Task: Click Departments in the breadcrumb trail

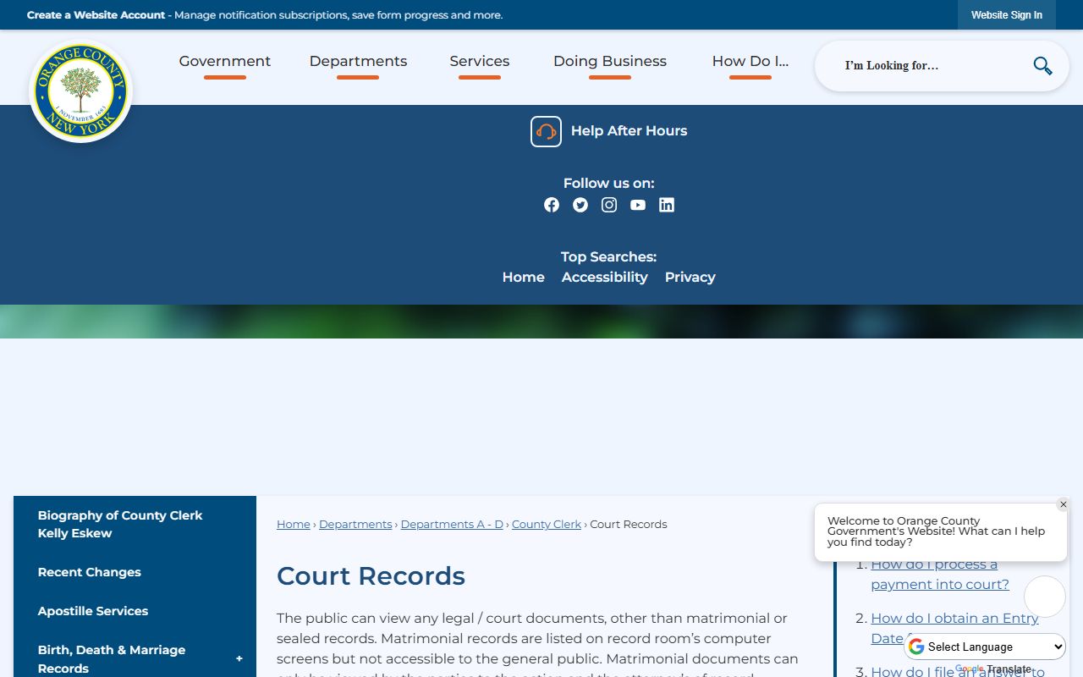Action: tap(355, 525)
